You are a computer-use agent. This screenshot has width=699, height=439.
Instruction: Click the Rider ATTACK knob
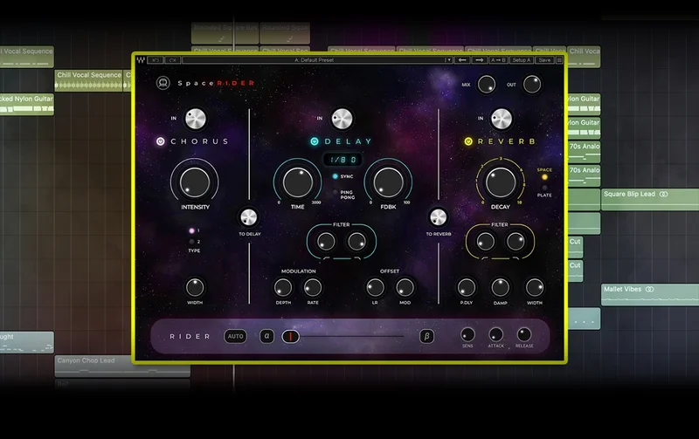point(495,334)
